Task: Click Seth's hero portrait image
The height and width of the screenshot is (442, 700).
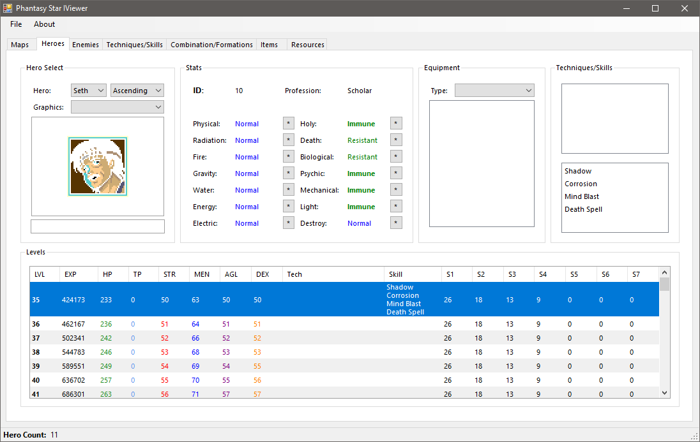Action: [x=98, y=166]
